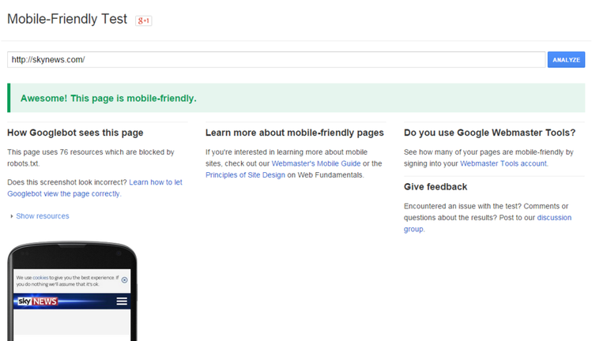This screenshot has height=341, width=607.
Task: Open the Webmaster Tools account link
Action: [503, 163]
